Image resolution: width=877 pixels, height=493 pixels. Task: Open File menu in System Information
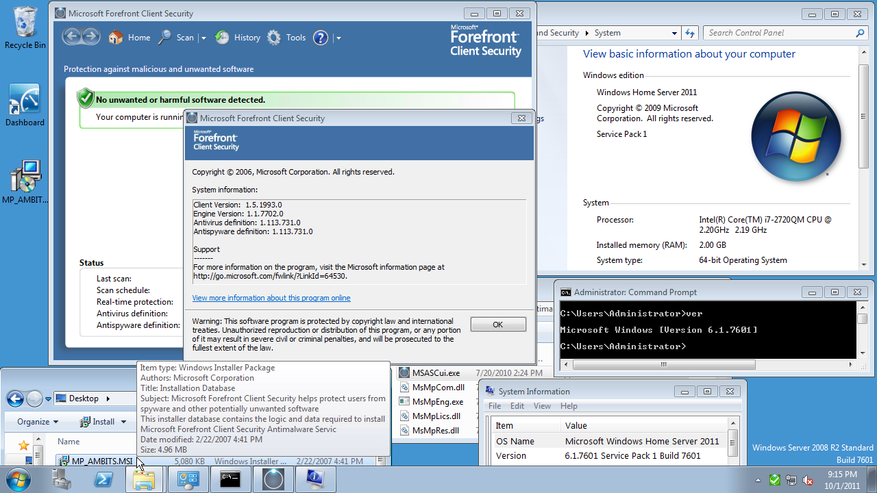(x=494, y=406)
